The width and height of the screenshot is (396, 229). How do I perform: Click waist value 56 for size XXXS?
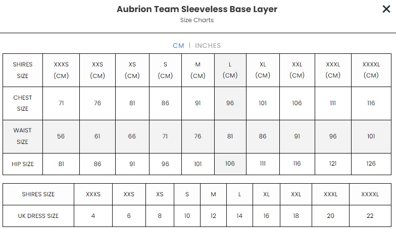tap(61, 136)
